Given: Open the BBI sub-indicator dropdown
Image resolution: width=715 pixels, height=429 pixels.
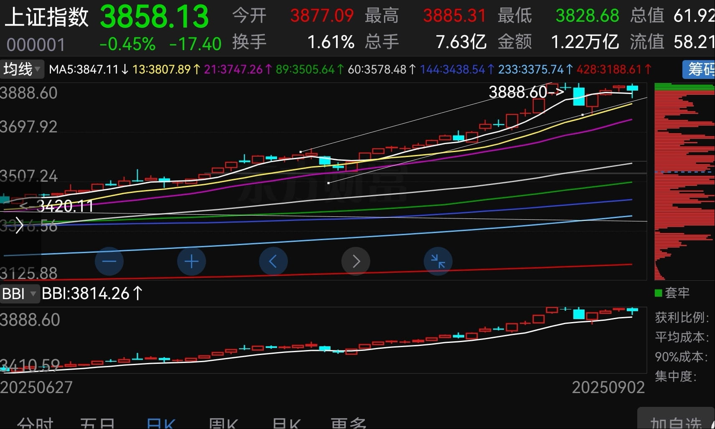Looking at the screenshot, I should point(20,294).
